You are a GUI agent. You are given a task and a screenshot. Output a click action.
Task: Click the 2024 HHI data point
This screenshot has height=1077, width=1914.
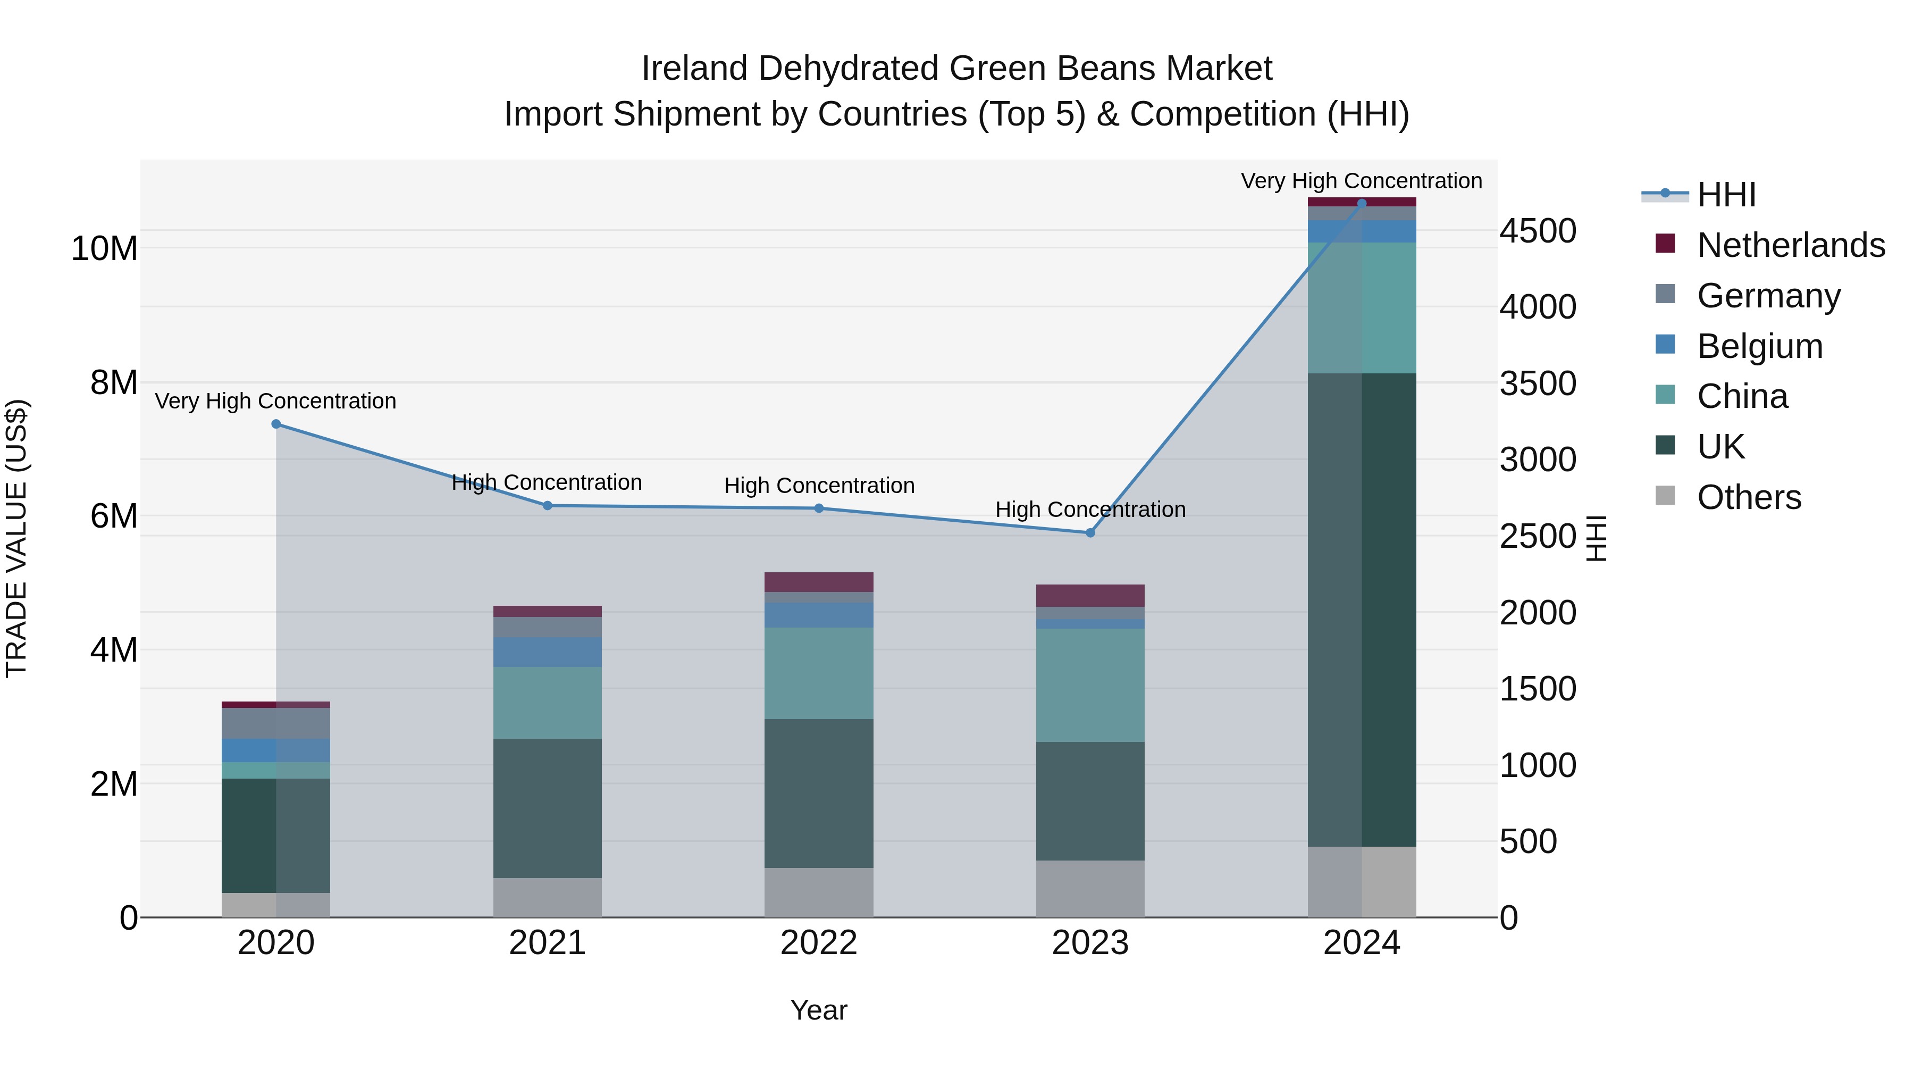1362,203
